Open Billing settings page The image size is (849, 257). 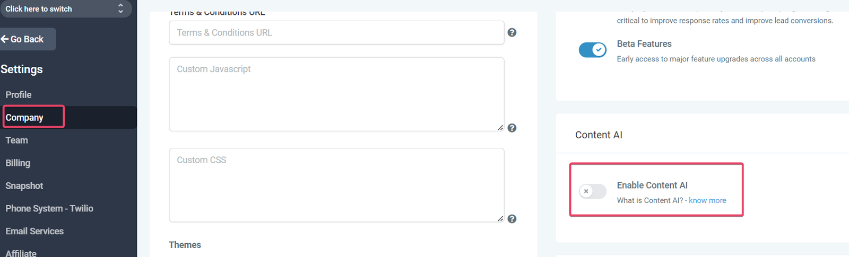18,163
